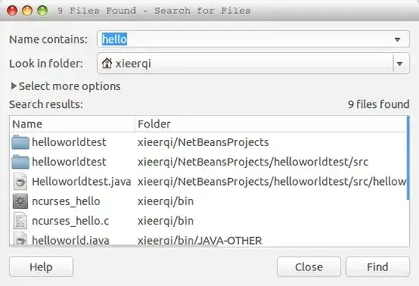The height and width of the screenshot is (286, 419).
Task: Select the folder icon in helloworldtest/src row
Action: tap(20, 162)
